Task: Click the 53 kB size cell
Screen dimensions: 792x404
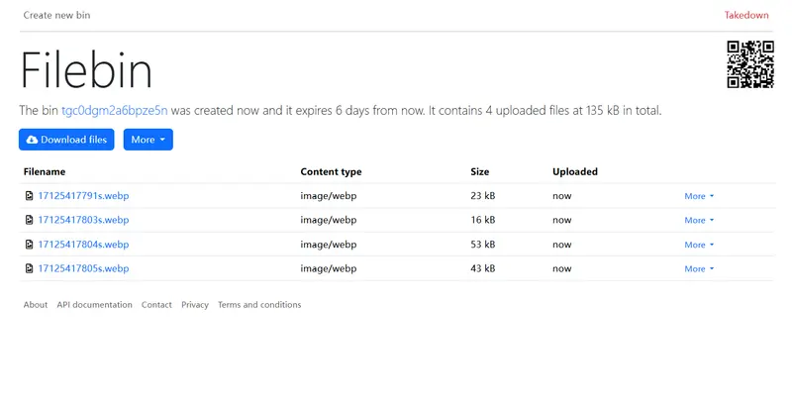Action: click(483, 245)
